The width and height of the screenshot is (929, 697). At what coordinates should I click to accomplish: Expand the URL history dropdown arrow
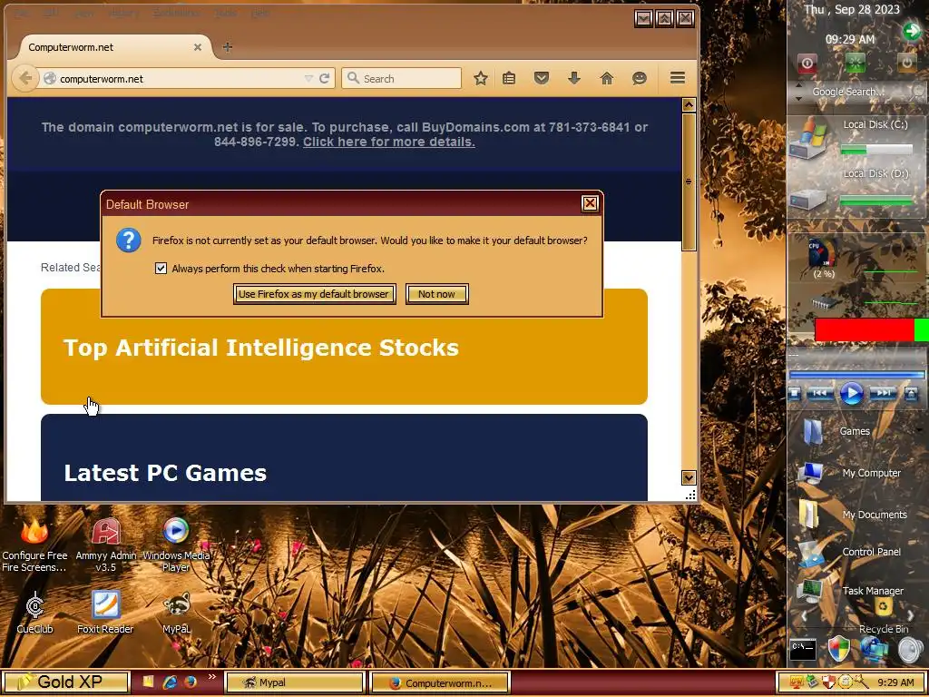[x=308, y=78]
